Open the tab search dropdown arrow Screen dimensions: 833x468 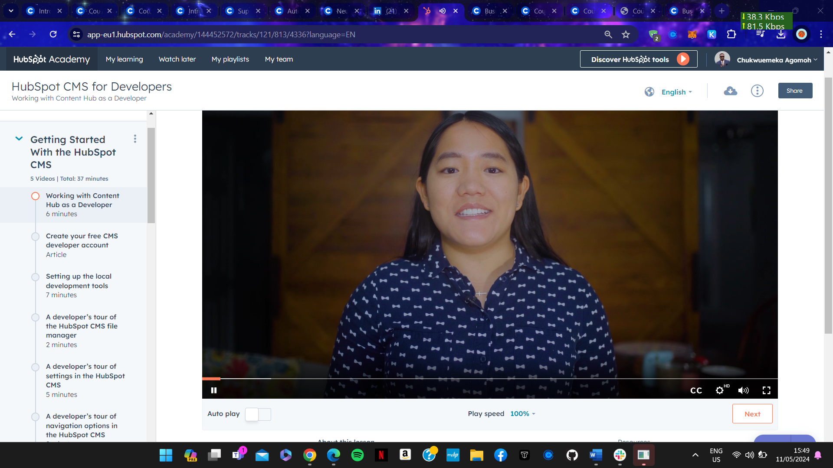(11, 11)
